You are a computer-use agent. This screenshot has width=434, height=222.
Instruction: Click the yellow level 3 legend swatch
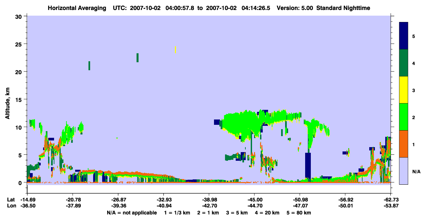tap(404, 90)
